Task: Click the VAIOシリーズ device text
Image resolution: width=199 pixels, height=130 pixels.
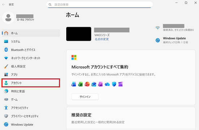Action: coord(102,35)
